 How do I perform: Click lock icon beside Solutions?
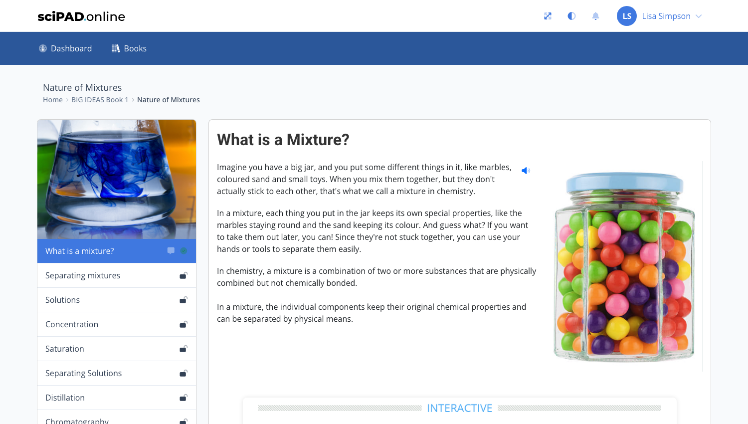184,300
